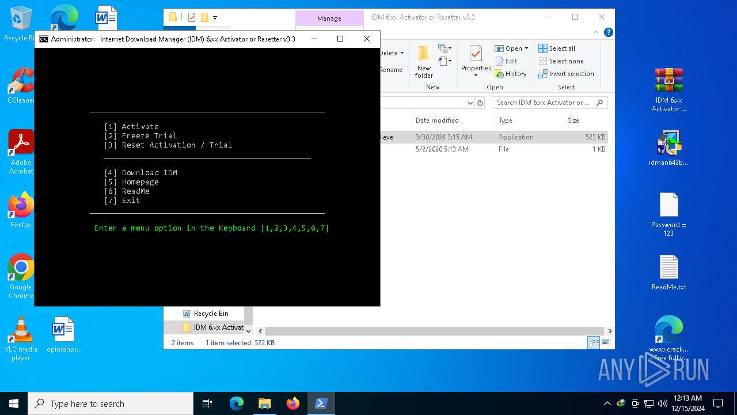
Task: Click taskbar 'Type here to search' box
Action: (111, 403)
